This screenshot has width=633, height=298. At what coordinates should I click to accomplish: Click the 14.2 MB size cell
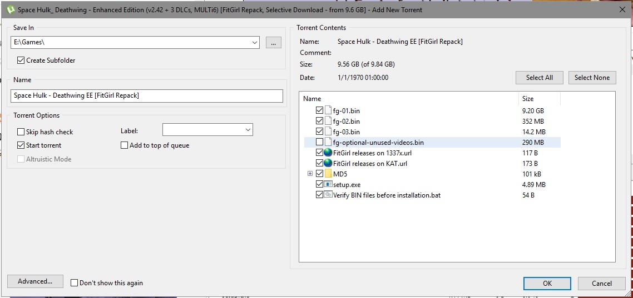coord(533,132)
